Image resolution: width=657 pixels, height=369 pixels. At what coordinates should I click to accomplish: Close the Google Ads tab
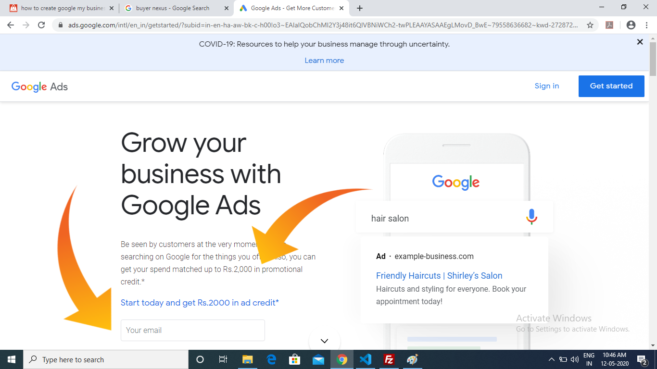pos(341,8)
